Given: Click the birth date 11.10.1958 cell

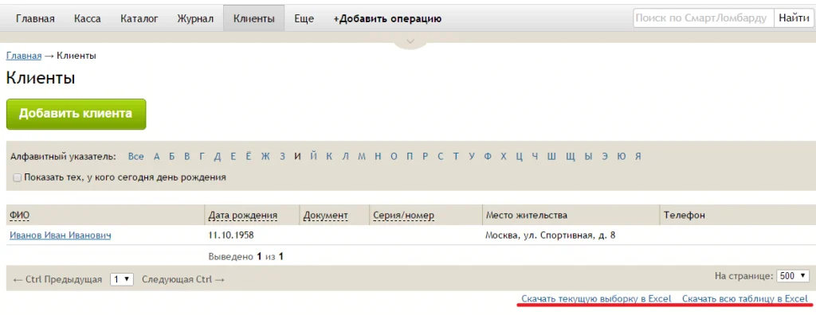Looking at the screenshot, I should click(231, 235).
